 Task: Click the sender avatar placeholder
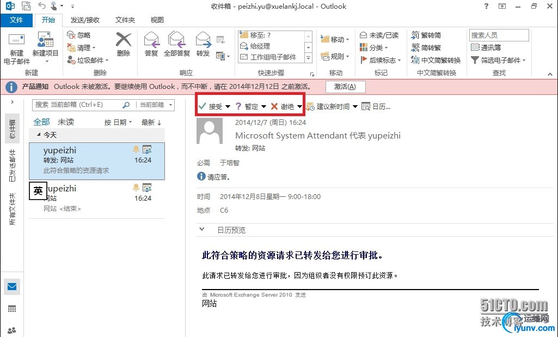tap(210, 131)
